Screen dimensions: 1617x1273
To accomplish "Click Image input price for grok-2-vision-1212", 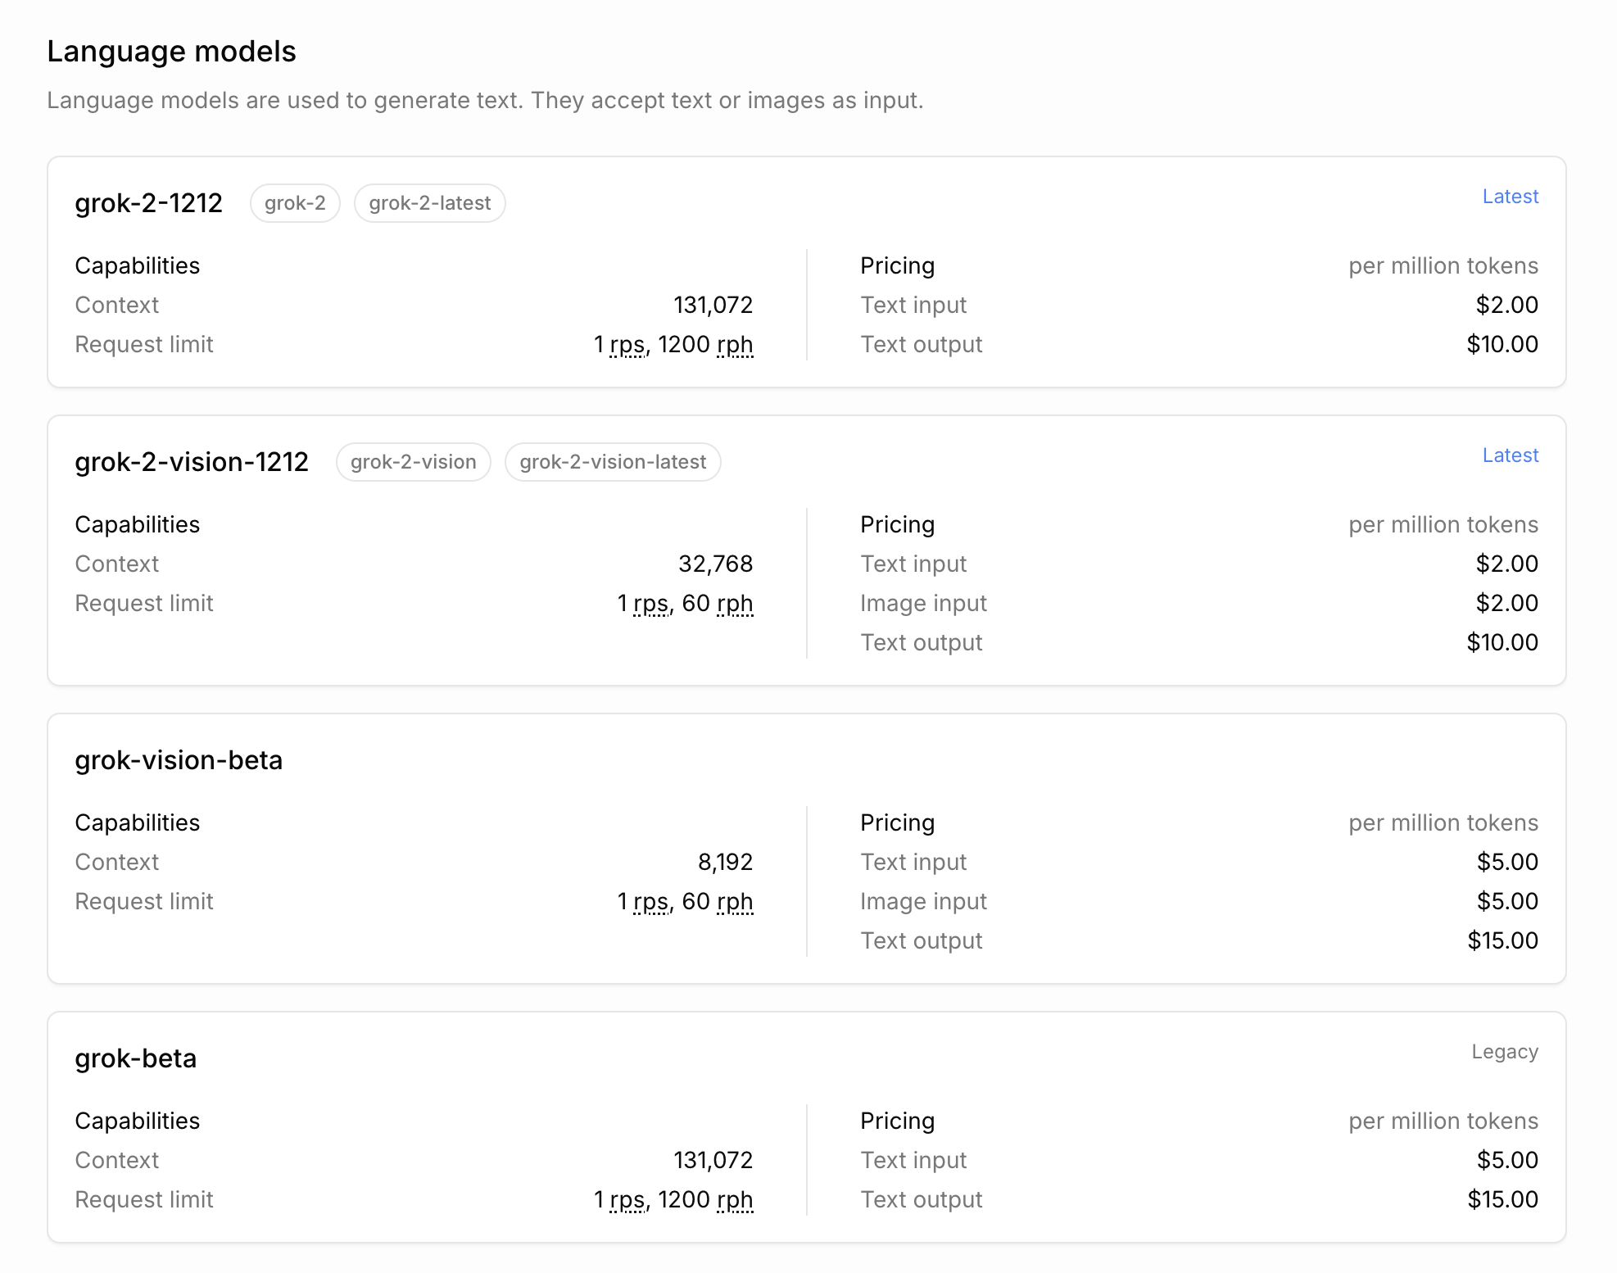I will tap(1506, 603).
